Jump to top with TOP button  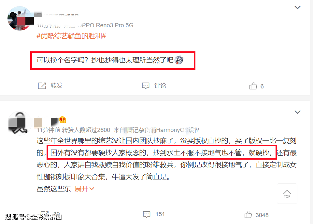[x=287, y=193]
